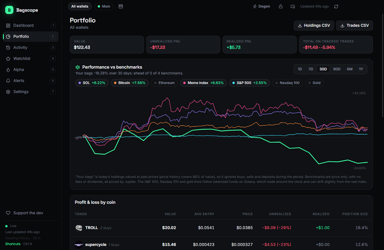
Task: Click the Watchlist star icon
Action: (8, 59)
